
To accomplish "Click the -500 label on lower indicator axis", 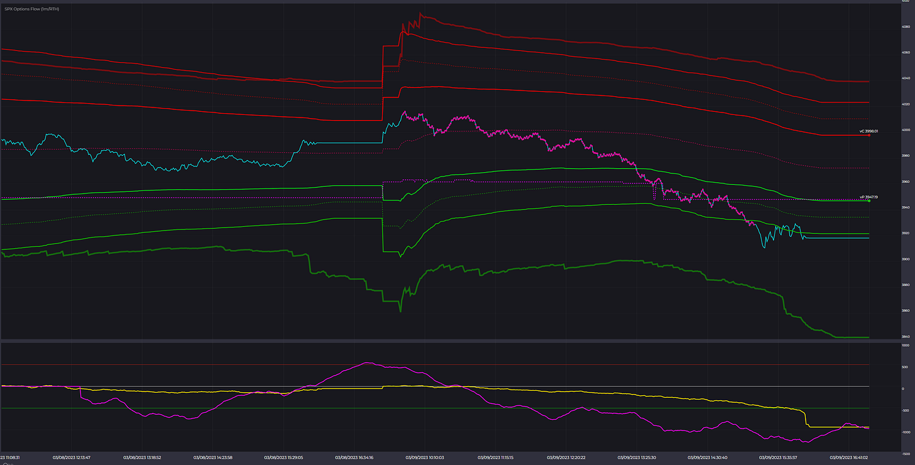I will click(905, 411).
